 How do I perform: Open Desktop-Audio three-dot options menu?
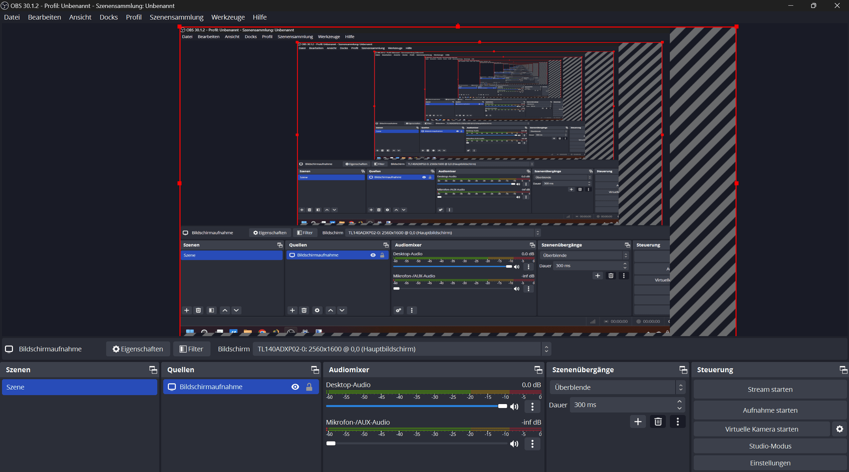(532, 406)
